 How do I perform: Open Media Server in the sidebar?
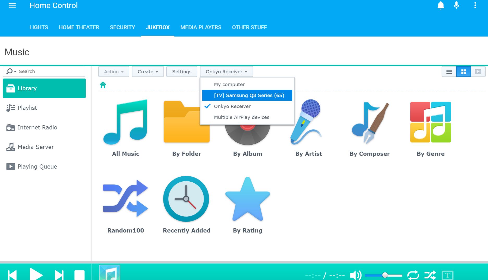click(44, 147)
